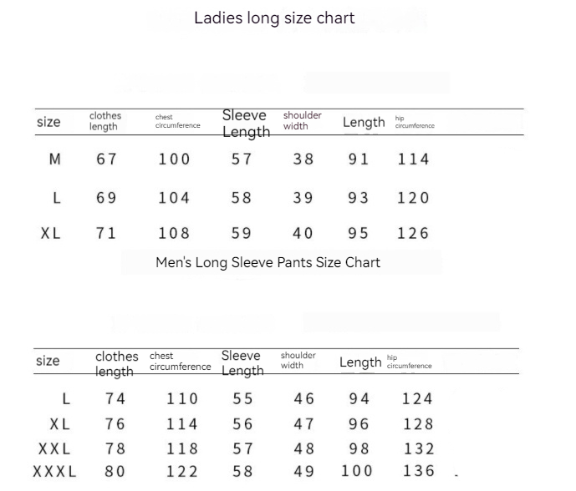The width and height of the screenshot is (576, 491).
Task: Select the 'size' header in ladies table
Action: (x=48, y=122)
